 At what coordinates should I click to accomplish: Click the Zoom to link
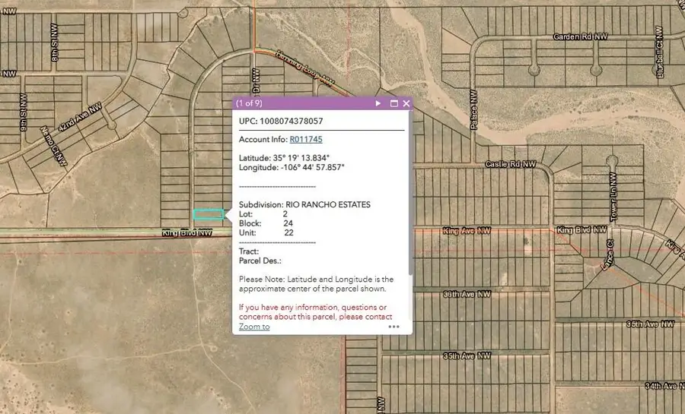point(254,327)
